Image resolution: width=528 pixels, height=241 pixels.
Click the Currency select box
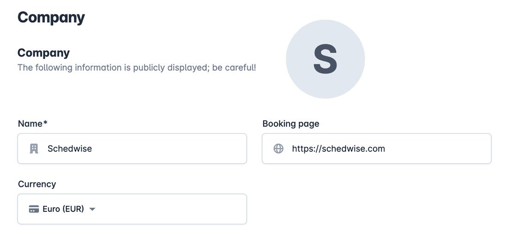coord(132,209)
